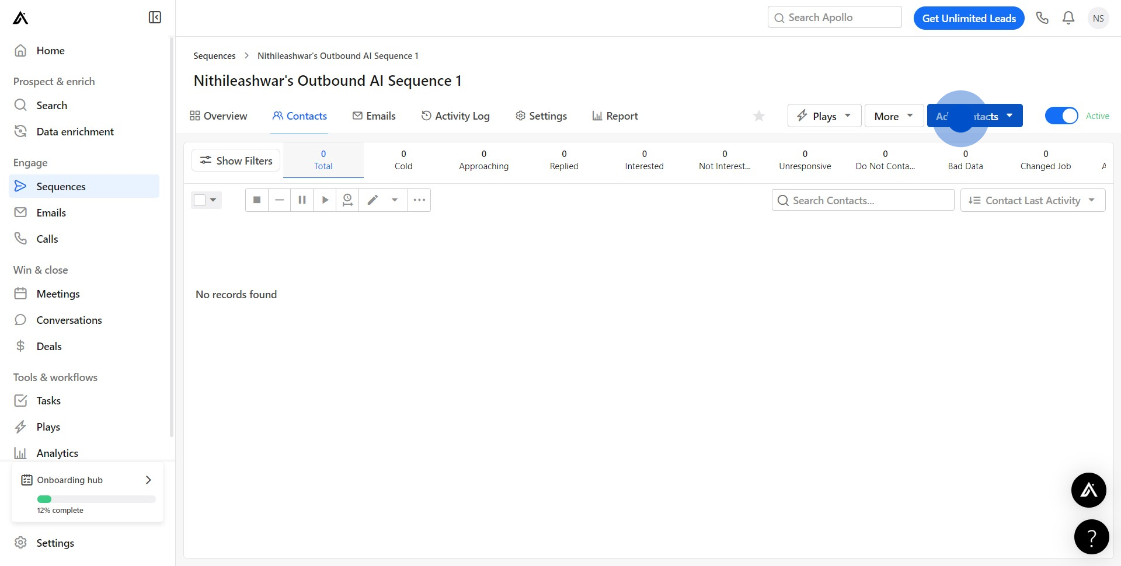Open the ellipsis more-actions icon
1121x566 pixels.
tap(419, 200)
